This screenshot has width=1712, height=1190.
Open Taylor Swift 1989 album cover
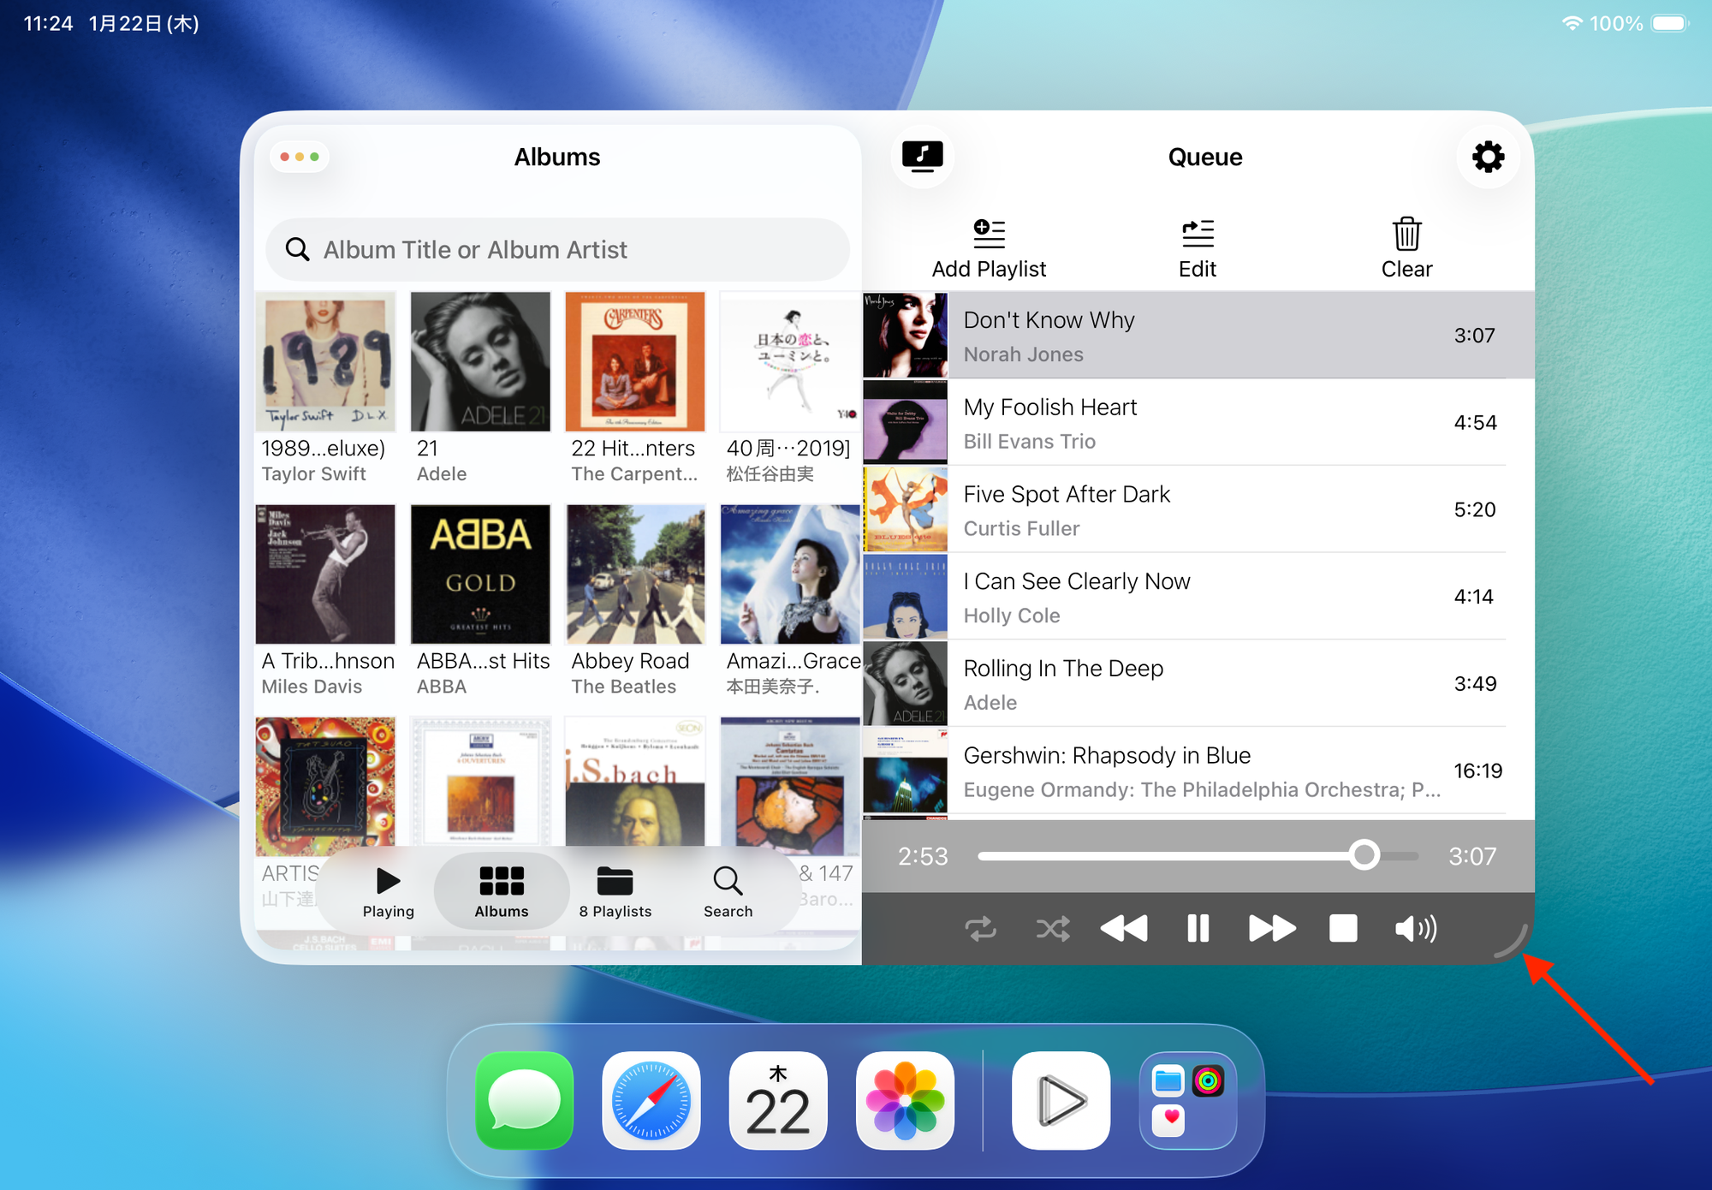tap(325, 361)
